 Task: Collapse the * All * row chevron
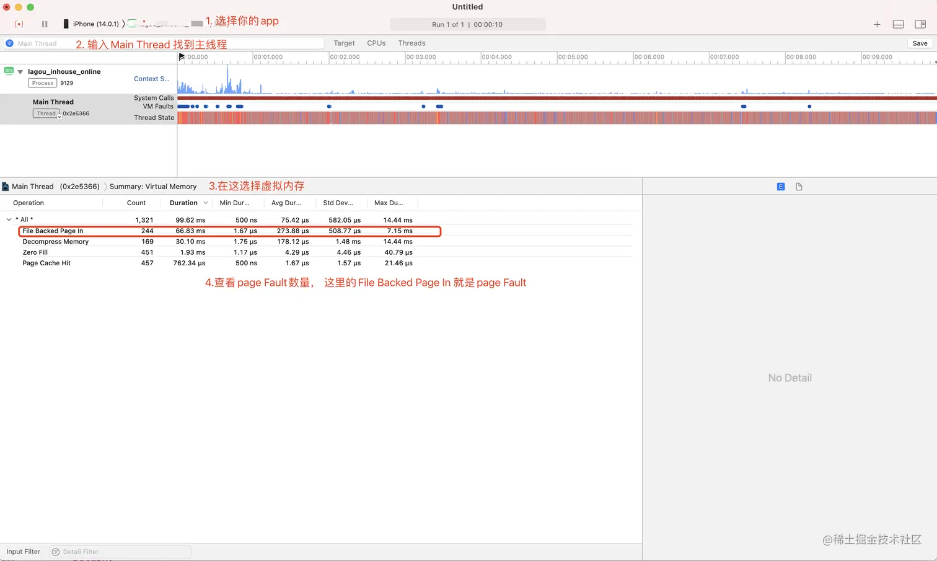tap(9, 219)
